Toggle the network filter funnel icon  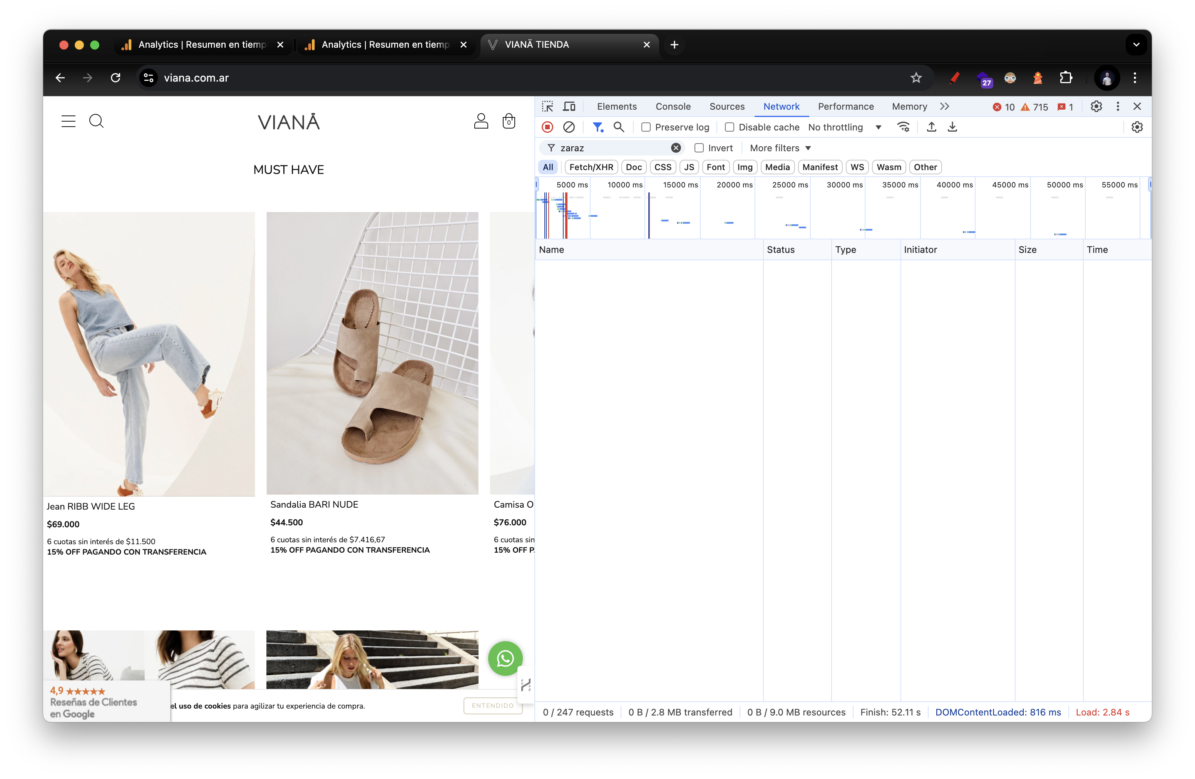[x=597, y=127]
